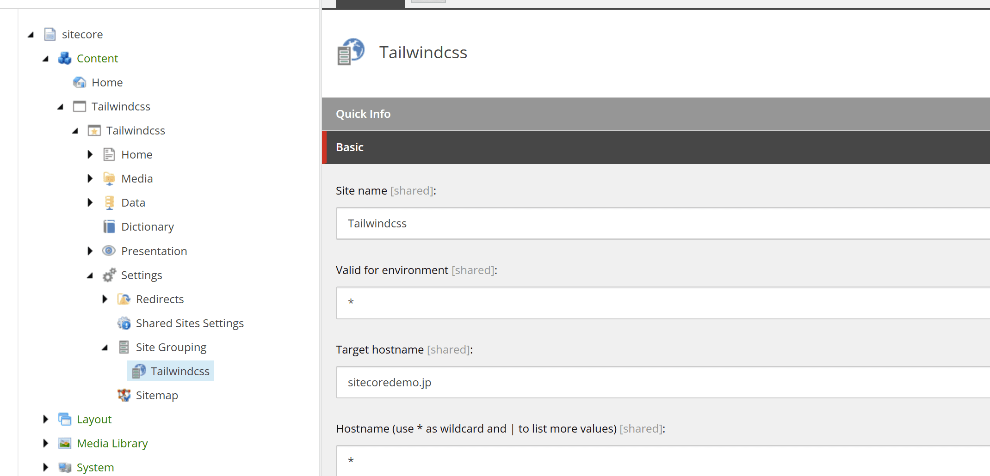Click the Site Grouping icon
990x476 pixels.
tap(124, 347)
